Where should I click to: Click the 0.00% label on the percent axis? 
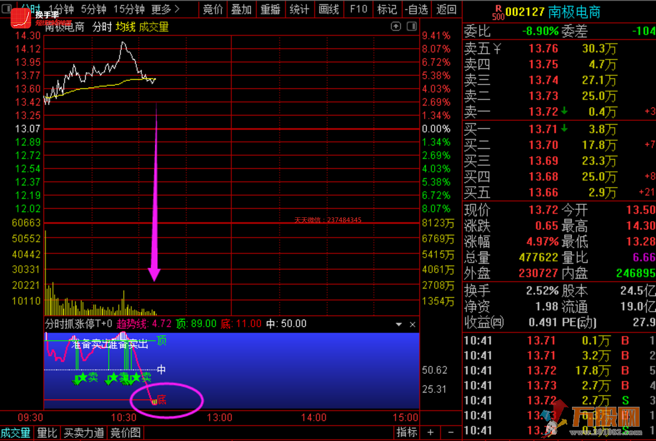tap(436, 129)
